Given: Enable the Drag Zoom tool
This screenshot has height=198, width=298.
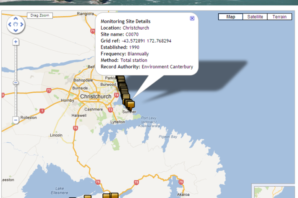Looking at the screenshot, I should 40,16.
